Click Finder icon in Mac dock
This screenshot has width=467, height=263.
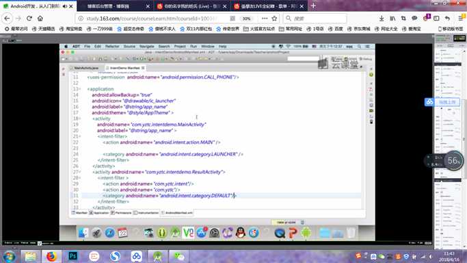click(83, 233)
